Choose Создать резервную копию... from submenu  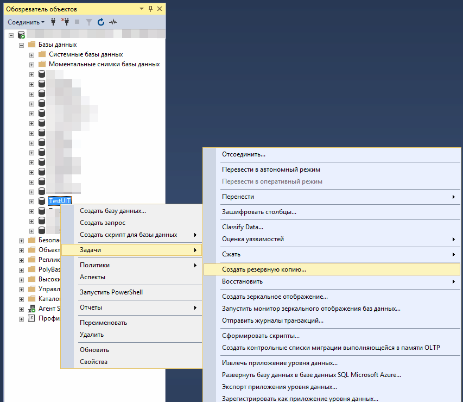[264, 269]
